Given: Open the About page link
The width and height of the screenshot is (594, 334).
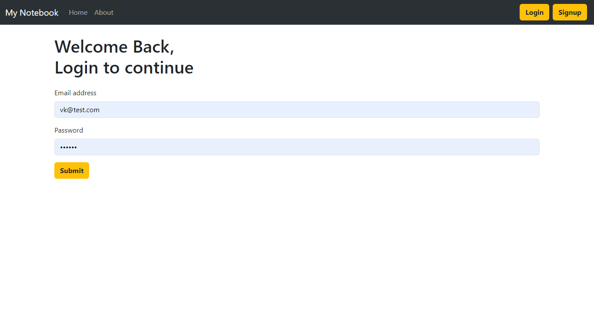Looking at the screenshot, I should 104,13.
